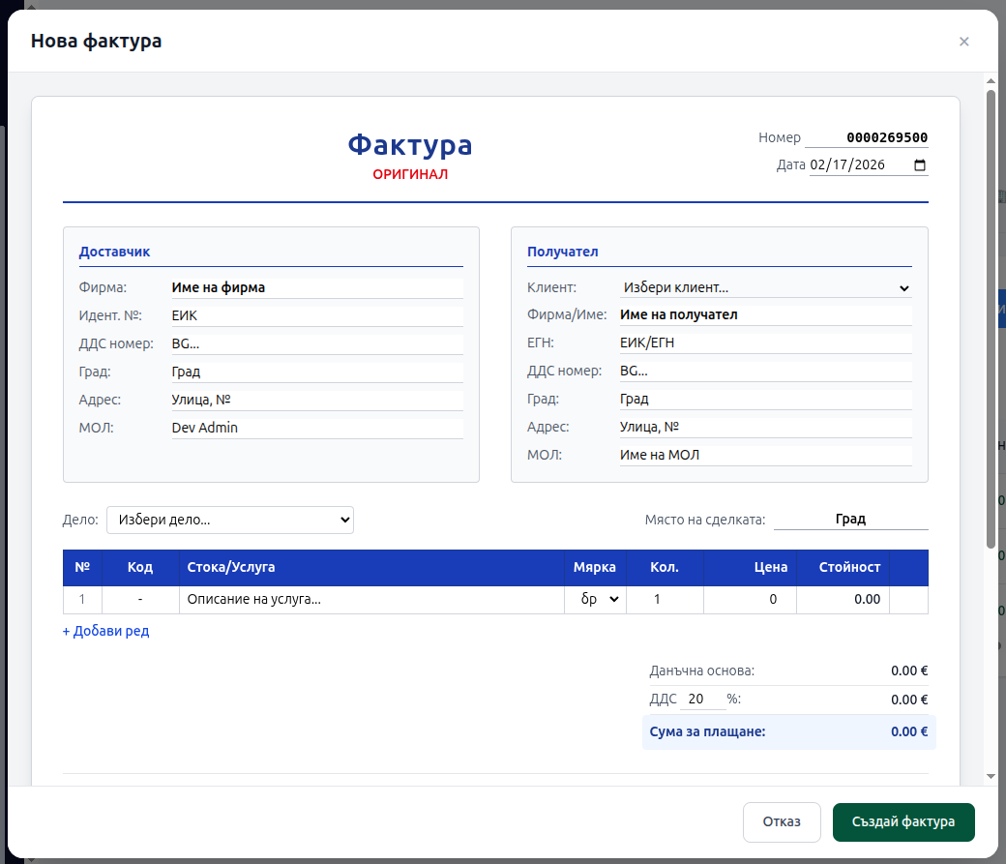Click the Добави ред link
Image resolution: width=1006 pixels, height=864 pixels.
click(106, 631)
